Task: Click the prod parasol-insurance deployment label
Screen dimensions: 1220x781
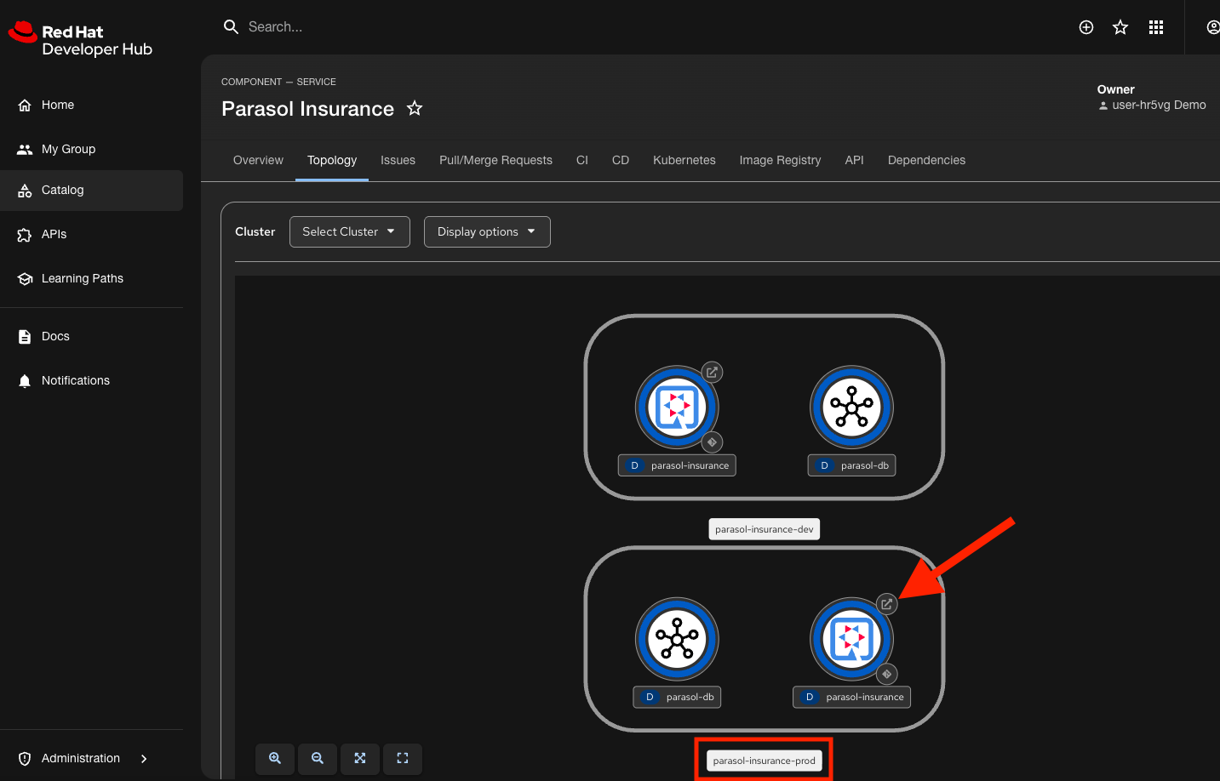Action: click(851, 697)
